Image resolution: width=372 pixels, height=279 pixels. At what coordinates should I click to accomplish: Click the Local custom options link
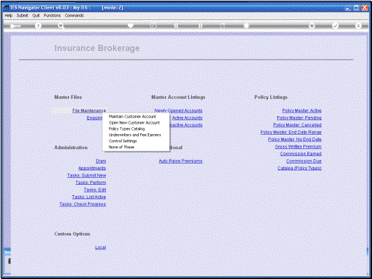click(100, 247)
